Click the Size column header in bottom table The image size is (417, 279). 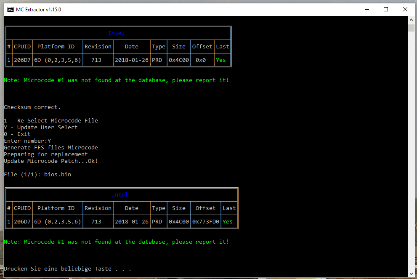179,208
